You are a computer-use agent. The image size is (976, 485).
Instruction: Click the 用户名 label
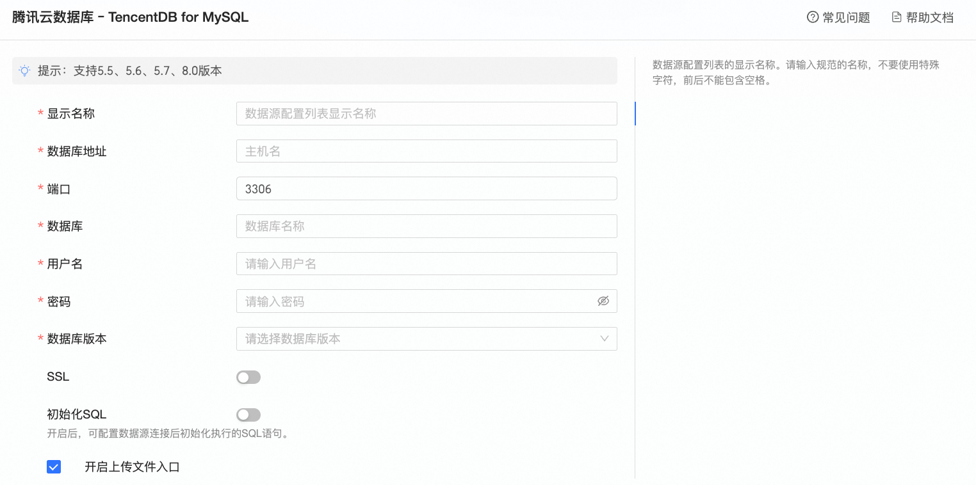65,264
